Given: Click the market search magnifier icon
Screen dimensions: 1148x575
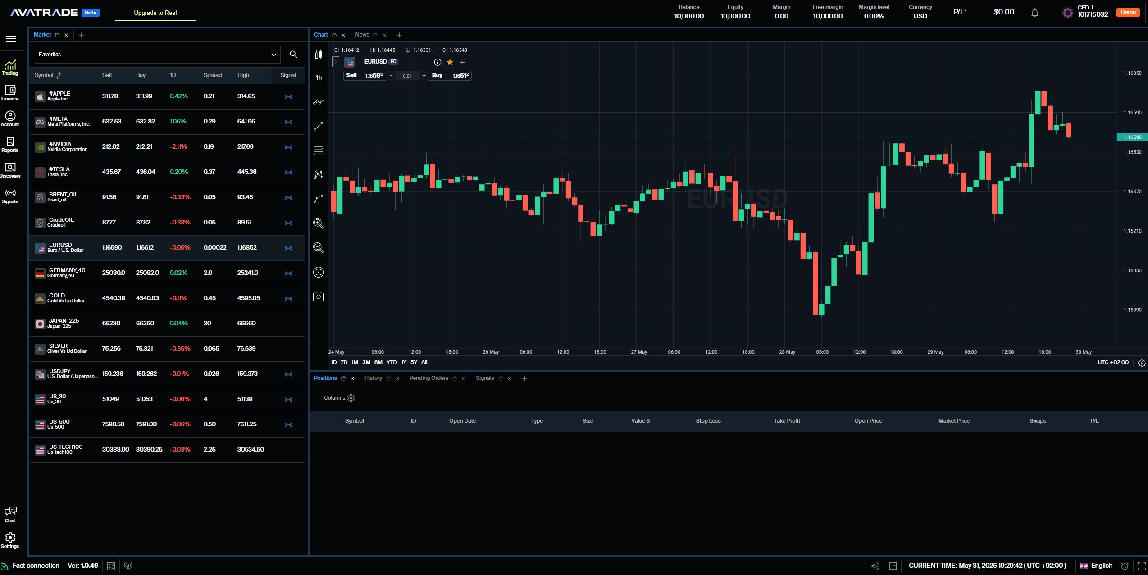Looking at the screenshot, I should coord(293,55).
